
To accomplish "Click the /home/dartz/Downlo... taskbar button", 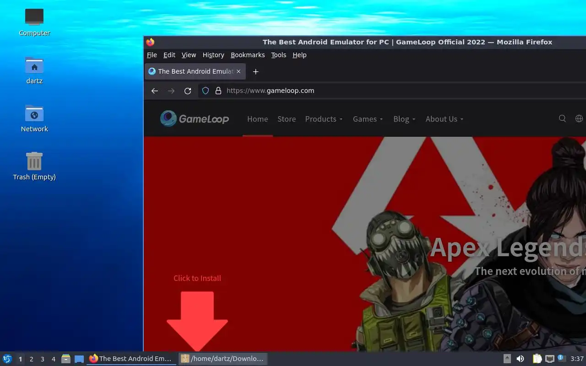I will [x=223, y=359].
